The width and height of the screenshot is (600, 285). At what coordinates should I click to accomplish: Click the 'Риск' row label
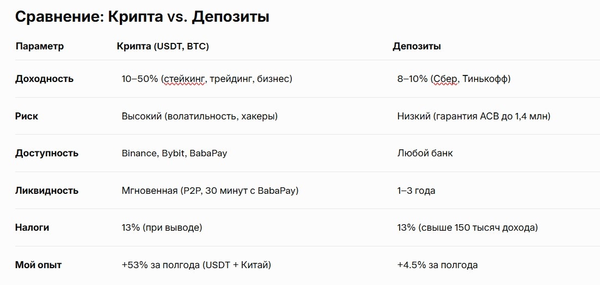tap(27, 116)
